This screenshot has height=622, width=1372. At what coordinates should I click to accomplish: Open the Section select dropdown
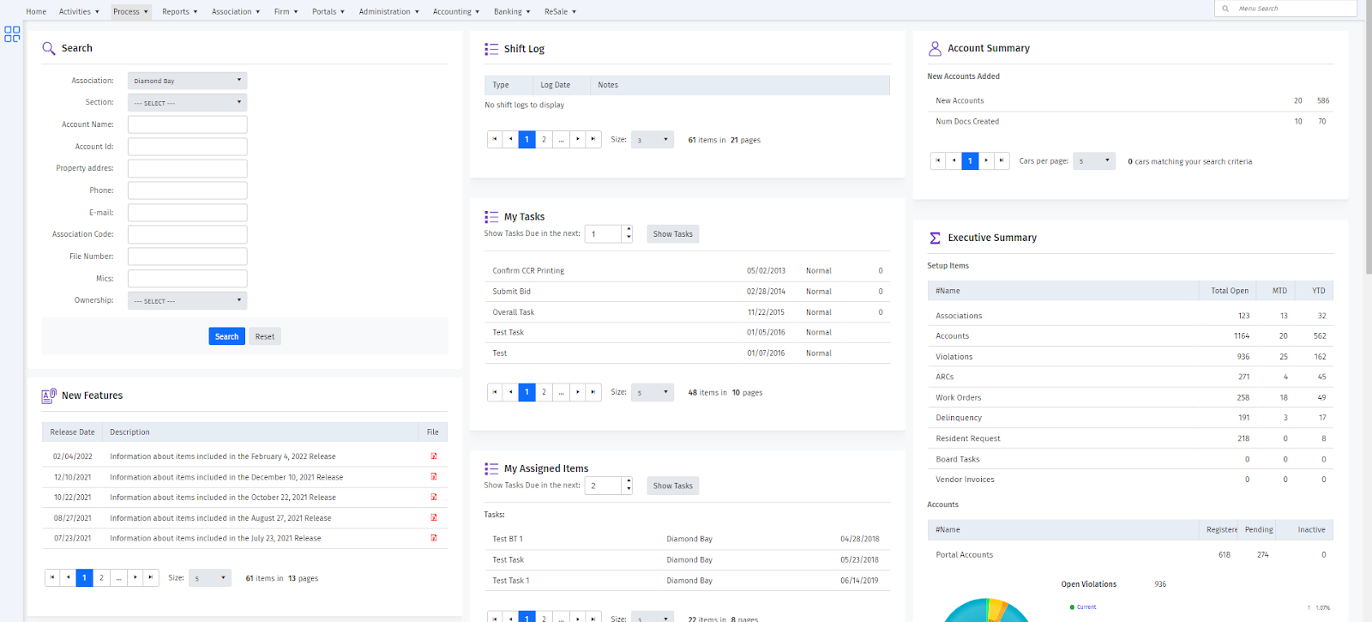point(187,103)
